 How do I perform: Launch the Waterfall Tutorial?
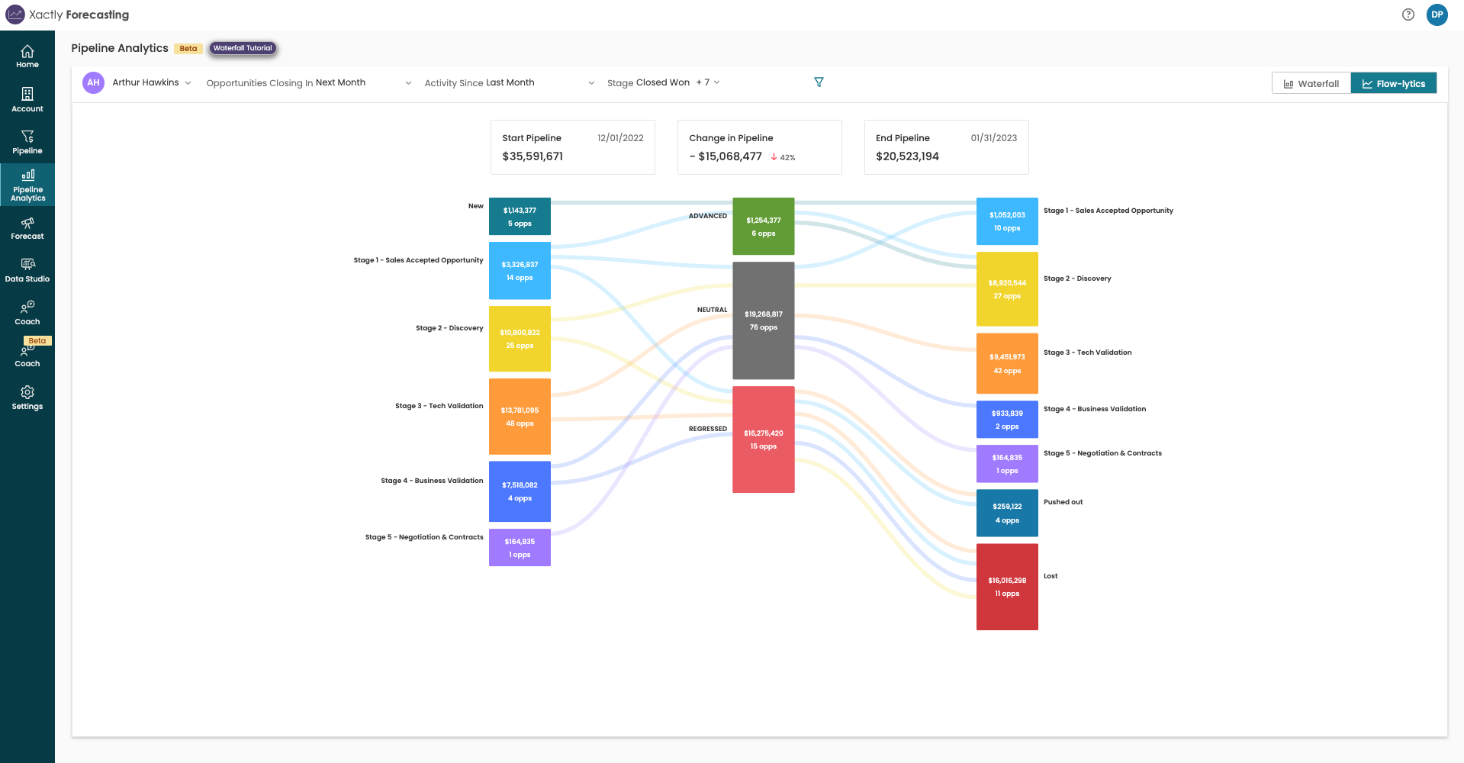click(x=243, y=47)
